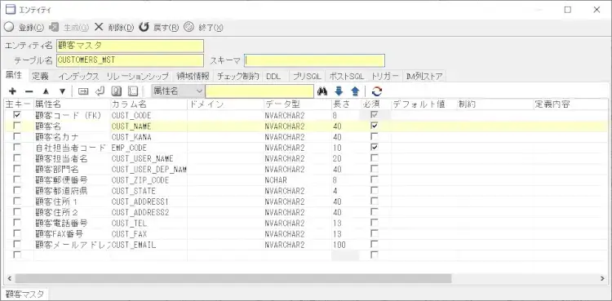
Task: Switch to the 領域情報 tab
Action: 193,76
